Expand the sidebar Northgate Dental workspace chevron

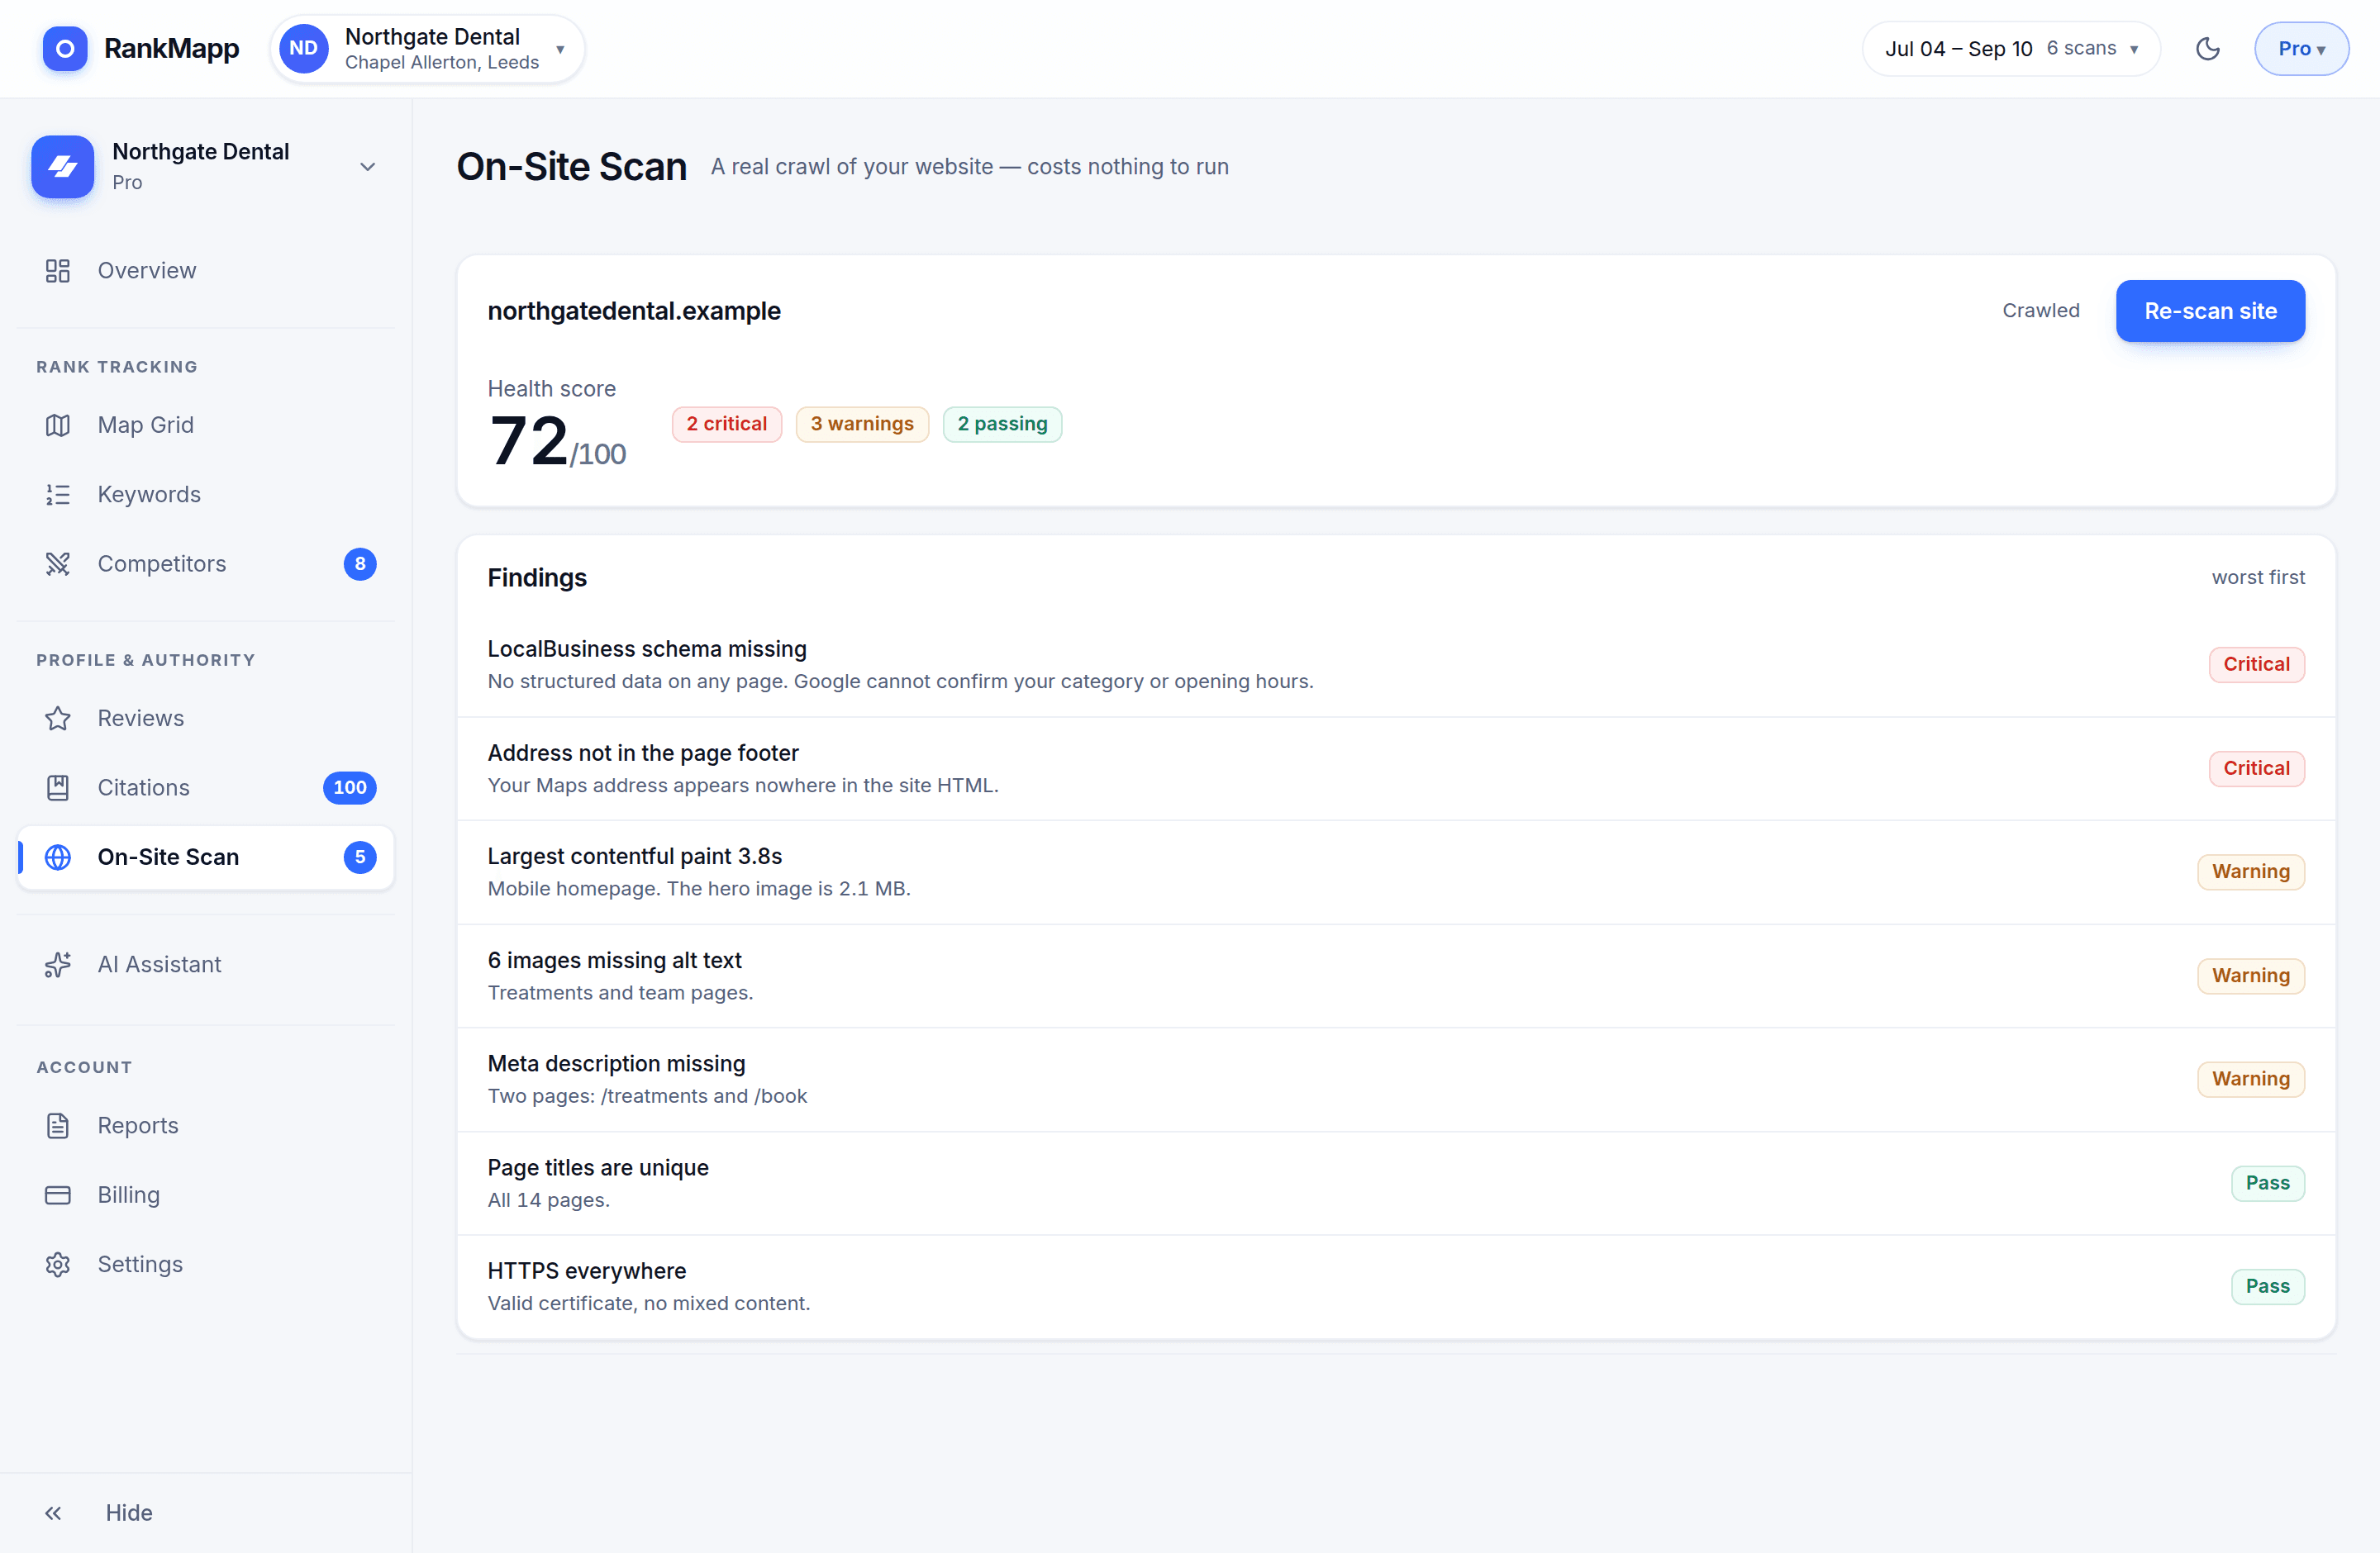pos(368,167)
